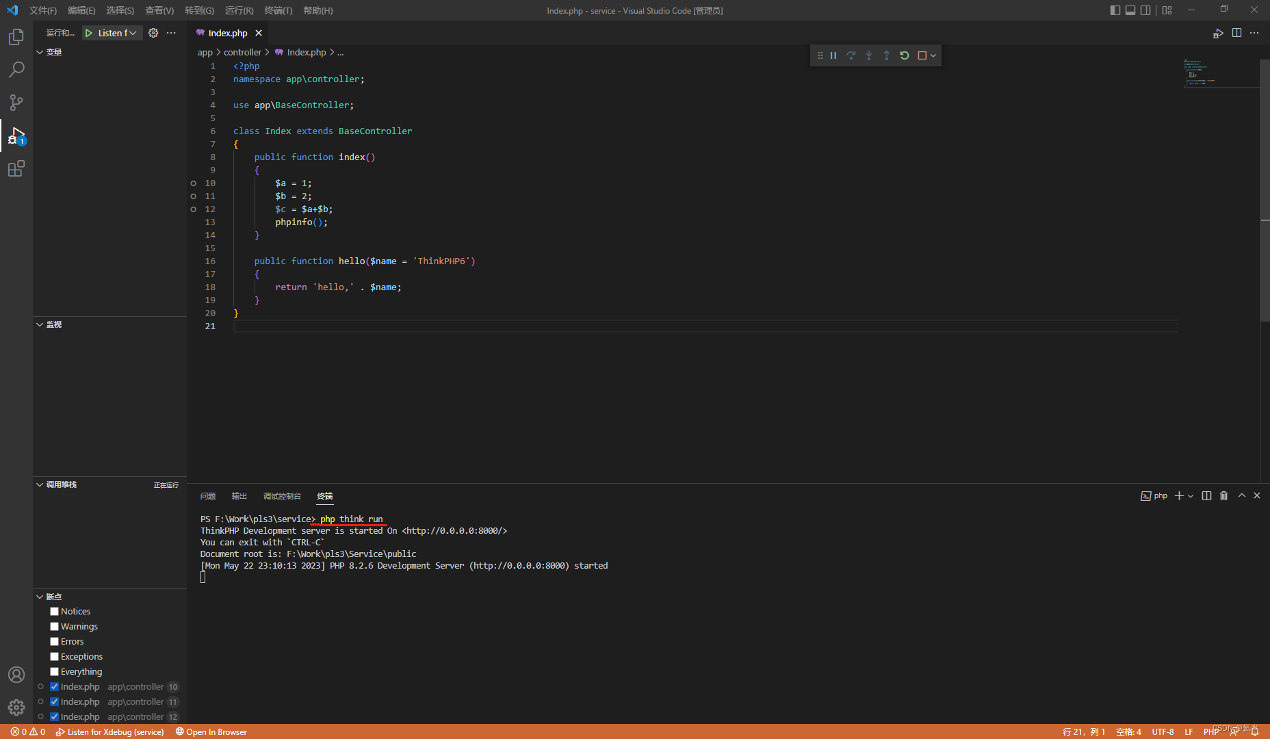
Task: Click the Step Into debug icon
Action: pyautogui.click(x=869, y=55)
